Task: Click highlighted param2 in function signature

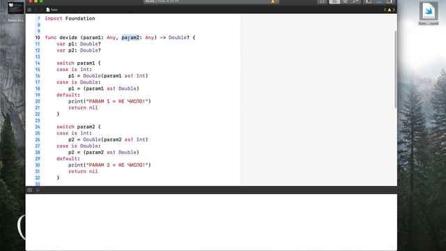Action: tap(130, 38)
